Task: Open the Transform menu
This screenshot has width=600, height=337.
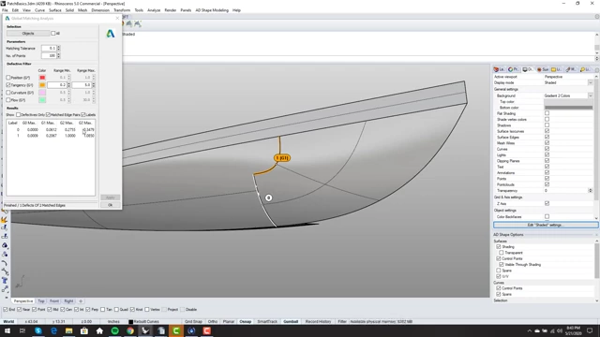Action: point(122,10)
